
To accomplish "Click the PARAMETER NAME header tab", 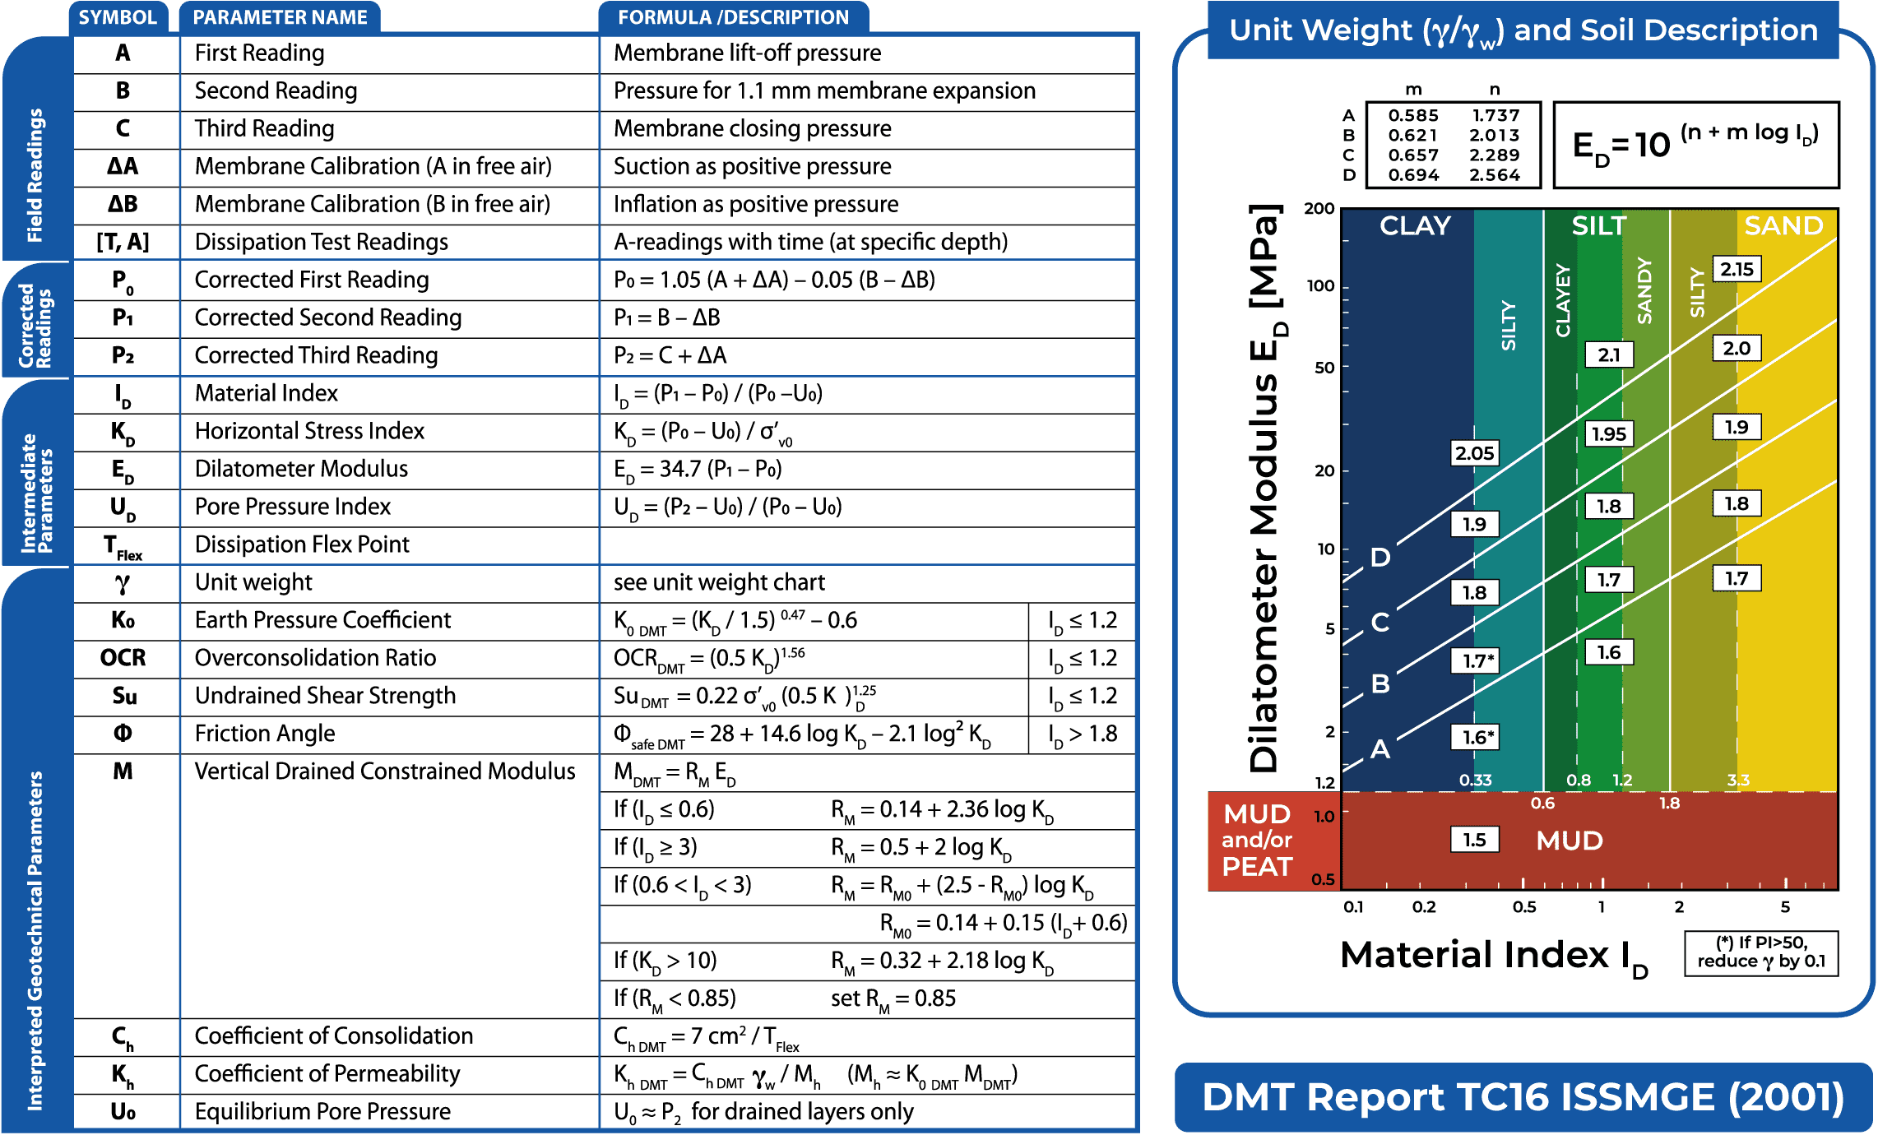I will 280,17.
